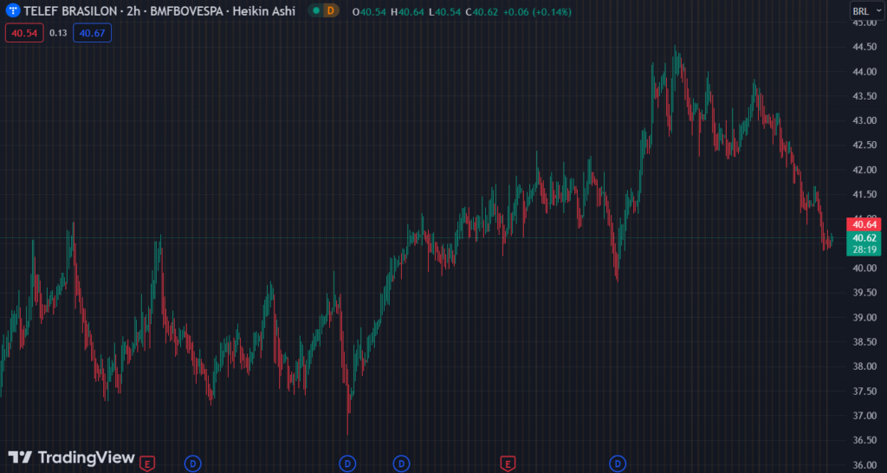Click the 36.00 price scale label
Screen dimensions: 887x473
pyautogui.click(x=865, y=465)
